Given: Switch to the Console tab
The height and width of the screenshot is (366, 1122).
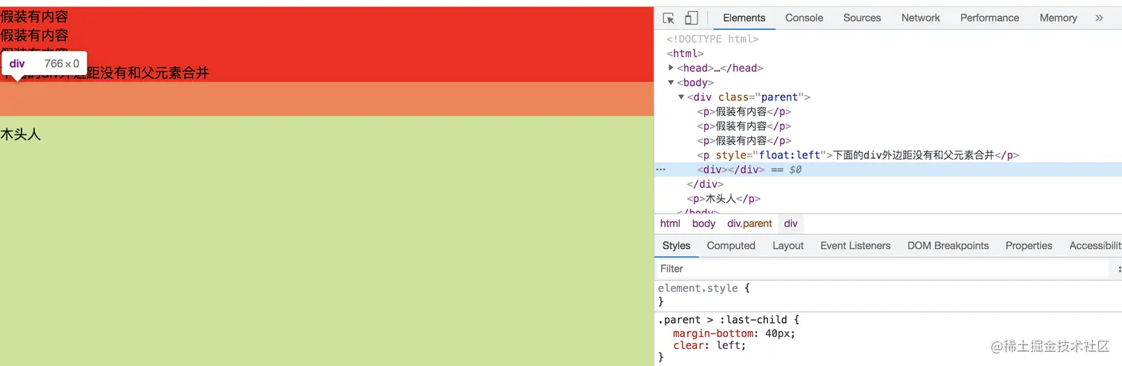Looking at the screenshot, I should point(804,18).
